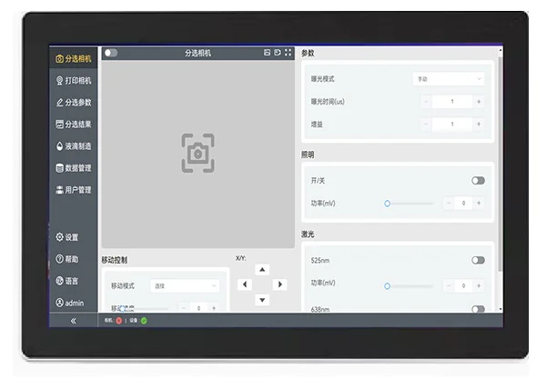Increase 曝光时间(us) with the plus button
Image resolution: width=547 pixels, height=379 pixels.
pos(479,101)
